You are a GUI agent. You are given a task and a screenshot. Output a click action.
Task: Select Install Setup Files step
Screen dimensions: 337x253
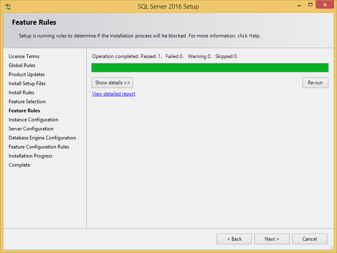27,84
